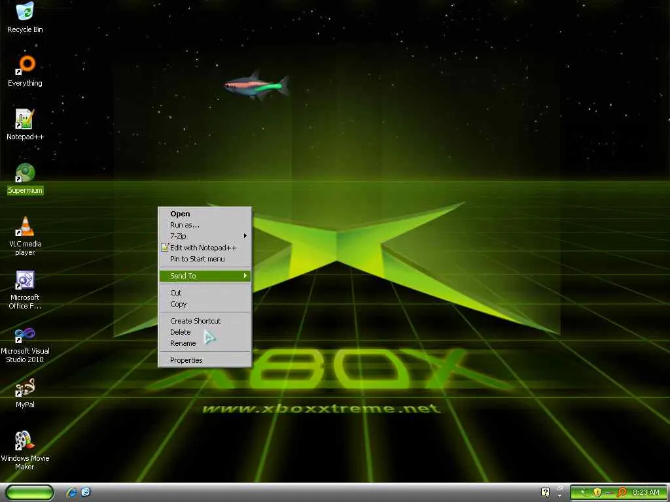Choose Copy in the context menu
This screenshot has width=670, height=502.
tap(205, 304)
